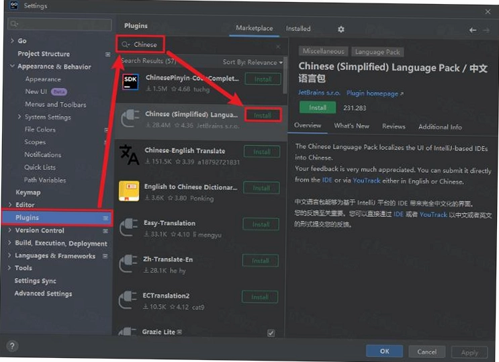Click the Version Control row icon
The width and height of the screenshot is (499, 362).
[105, 231]
